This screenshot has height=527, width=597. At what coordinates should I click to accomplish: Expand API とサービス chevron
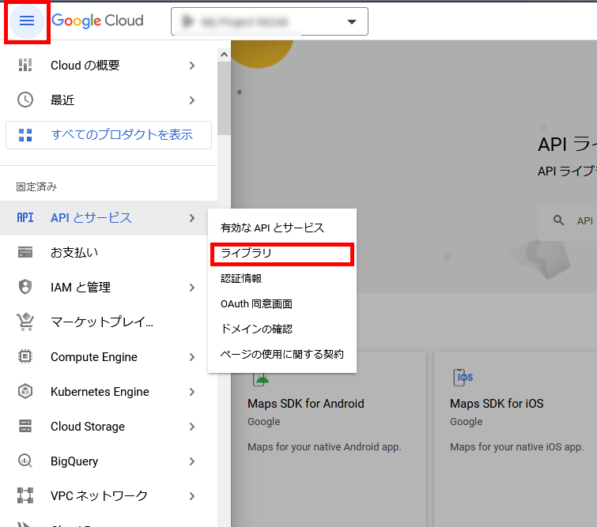pyautogui.click(x=192, y=218)
